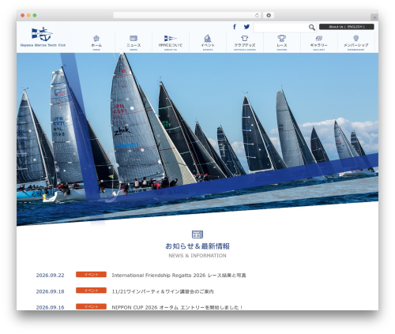395x334 pixels.
Task: Click the Hayama Marina Yacht Club logo
Action: pos(43,37)
